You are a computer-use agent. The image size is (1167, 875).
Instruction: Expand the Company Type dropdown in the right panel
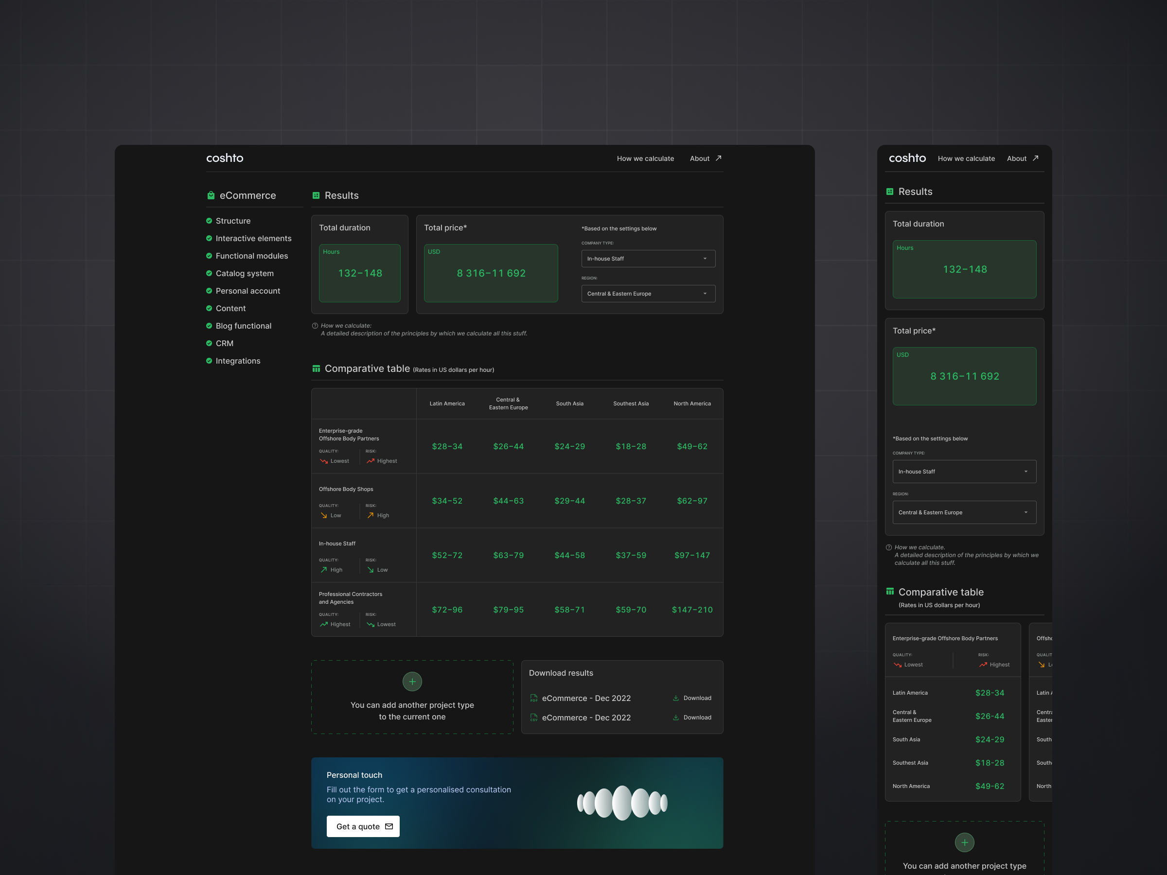[964, 472]
